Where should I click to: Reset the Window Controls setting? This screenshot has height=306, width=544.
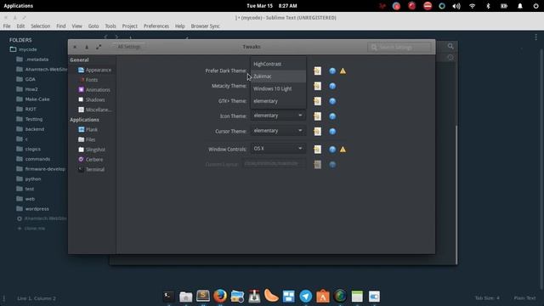[x=317, y=150]
